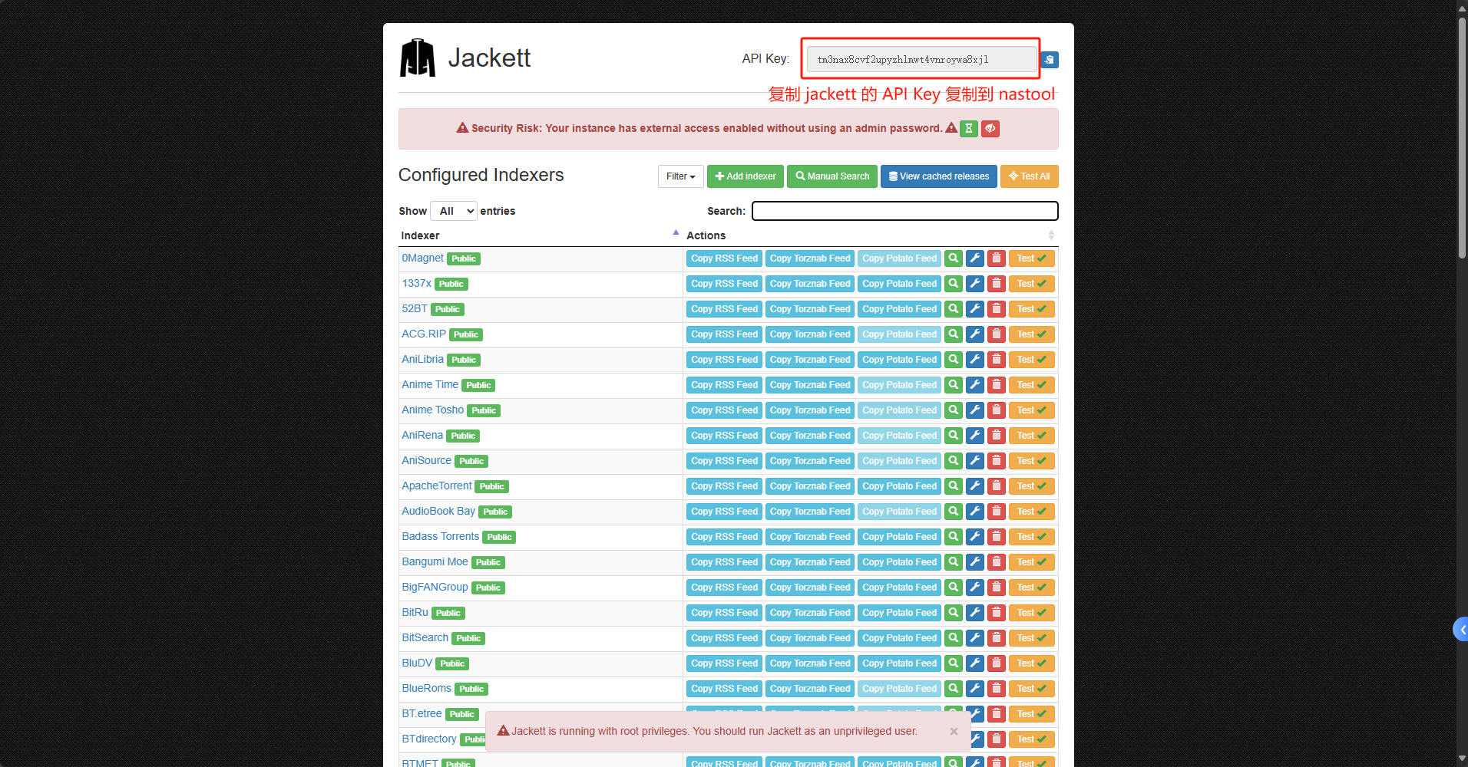Click Add indexer button
Screen dimensions: 1468x767
click(x=745, y=176)
